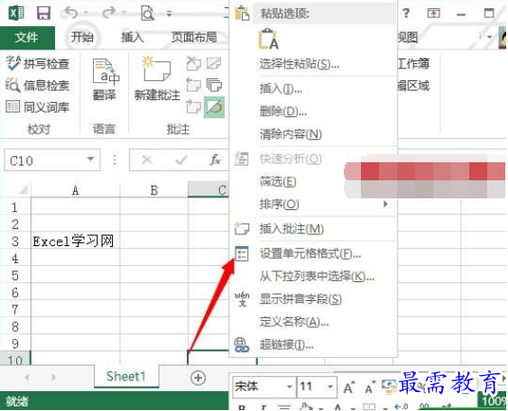Decrease font size in mini toolbar

(370, 388)
